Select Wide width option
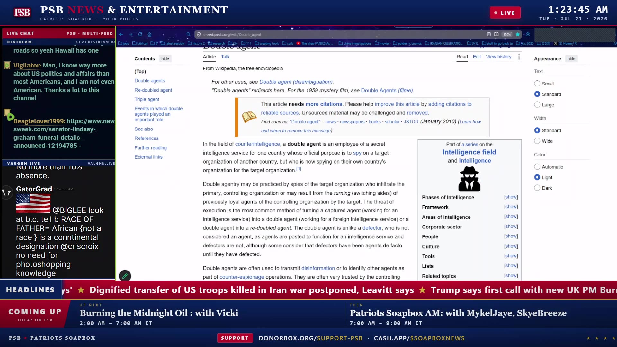The width and height of the screenshot is (617, 347). pos(537,141)
